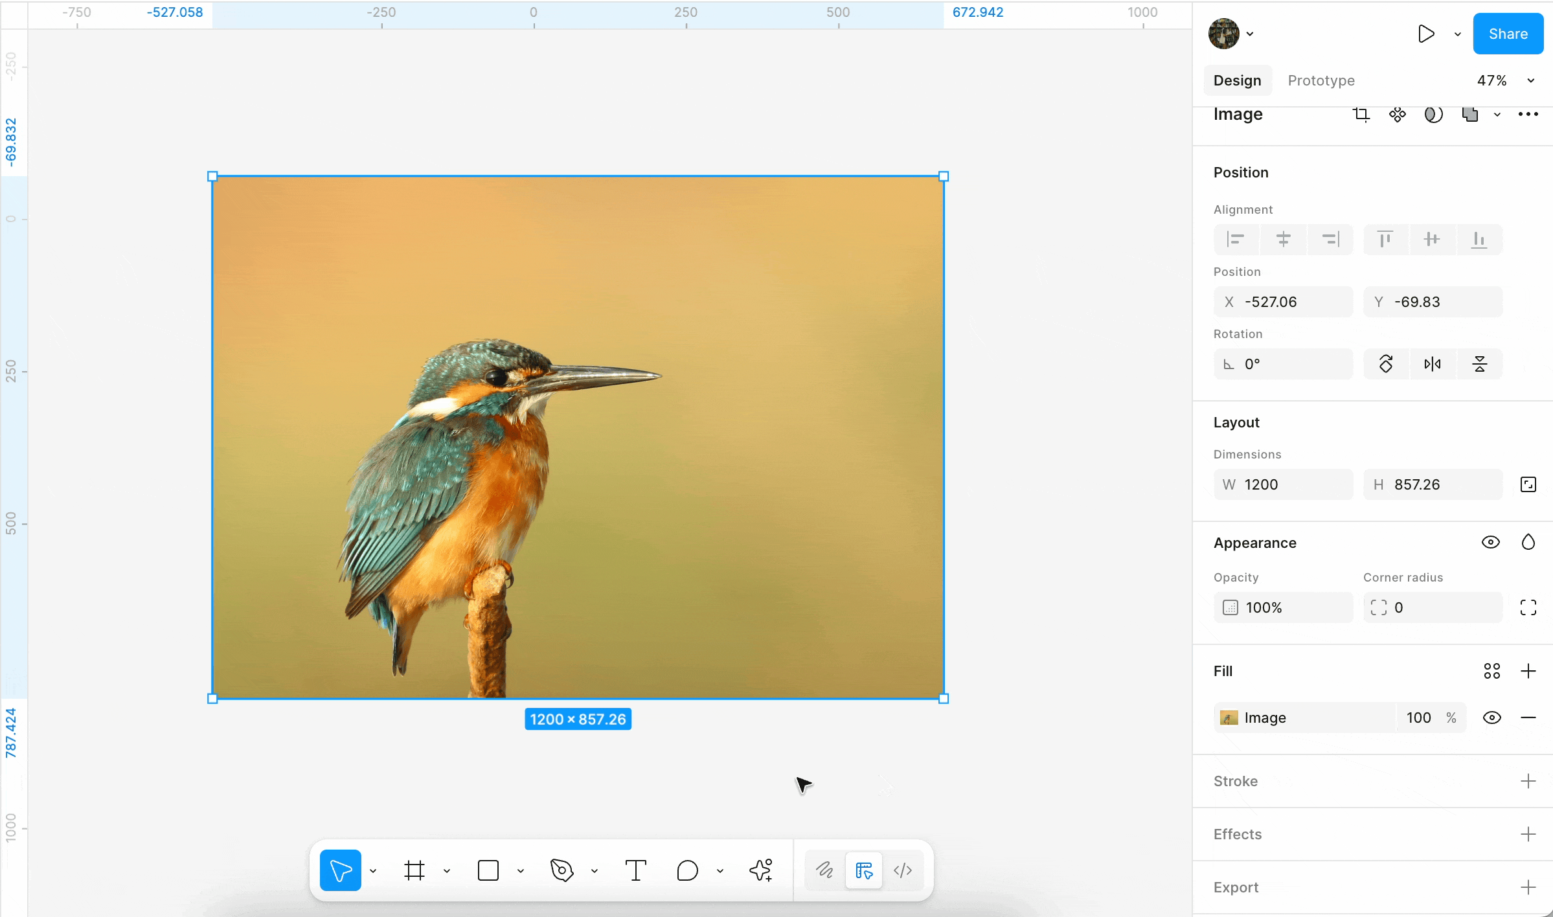Switch to Draw mode
The width and height of the screenshot is (1553, 917).
pyautogui.click(x=824, y=870)
